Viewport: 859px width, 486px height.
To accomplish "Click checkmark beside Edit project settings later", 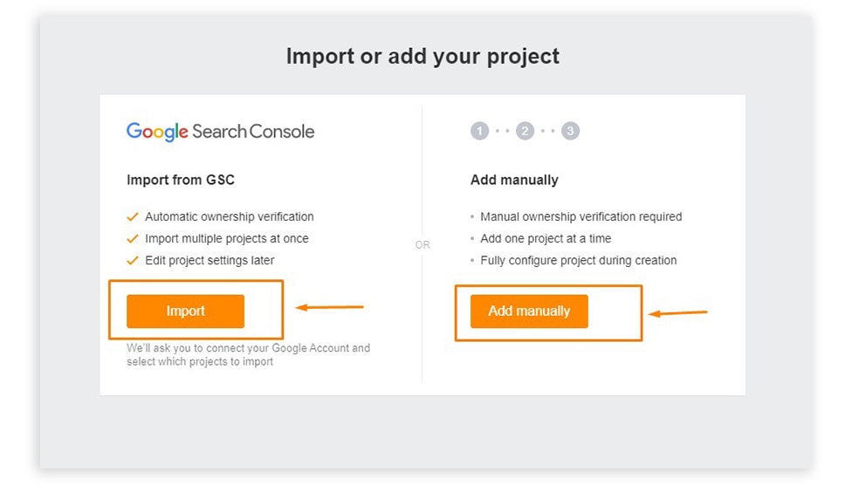I will click(x=133, y=261).
